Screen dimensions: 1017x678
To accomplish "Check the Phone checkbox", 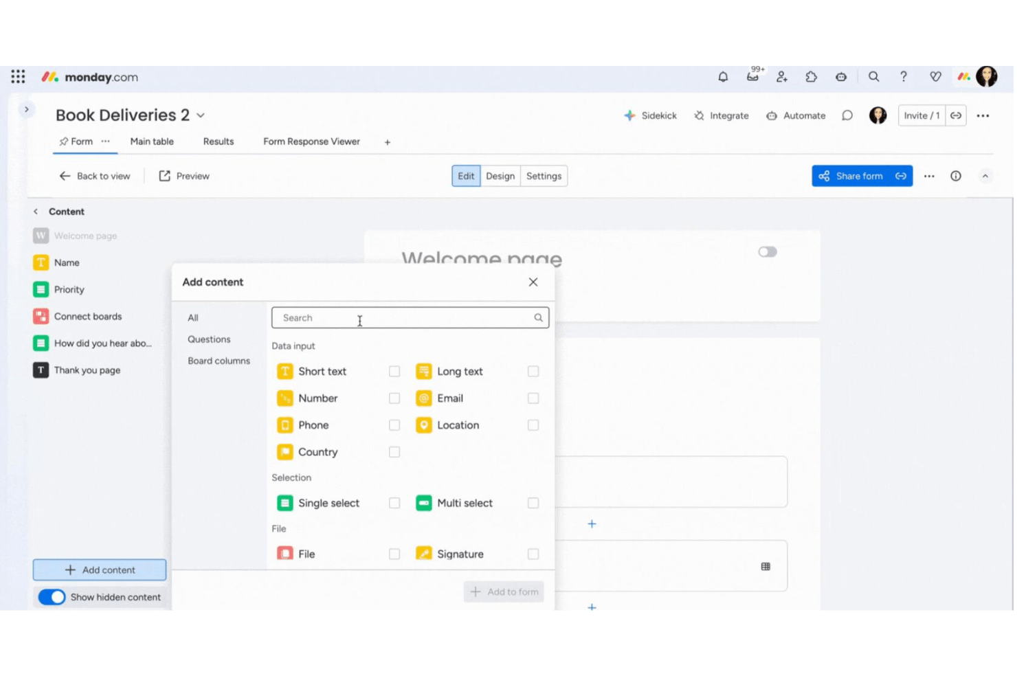I will [394, 425].
